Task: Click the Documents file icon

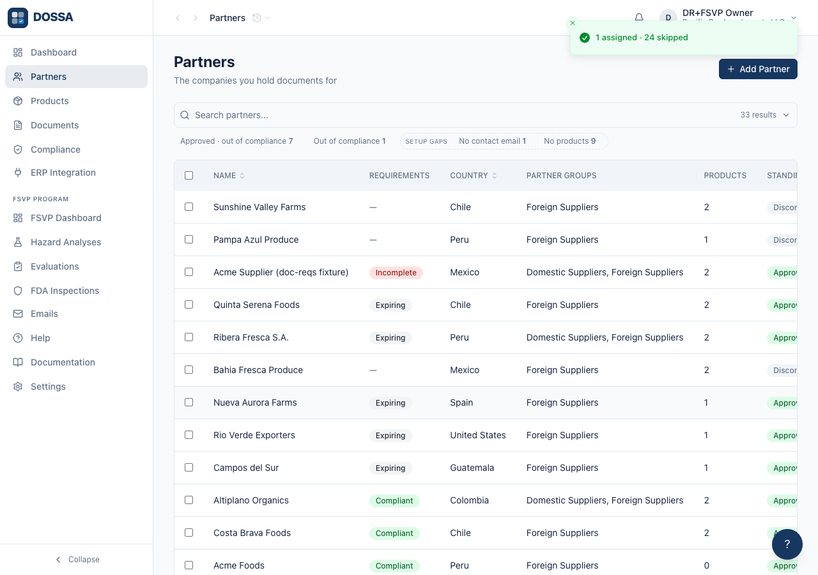Action: pyautogui.click(x=18, y=125)
